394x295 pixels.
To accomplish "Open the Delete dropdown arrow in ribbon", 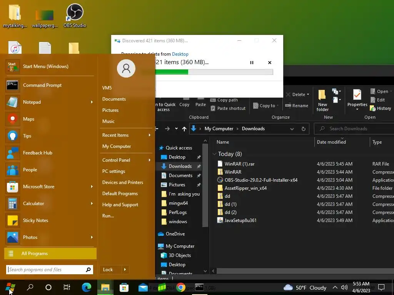I will point(308,94).
